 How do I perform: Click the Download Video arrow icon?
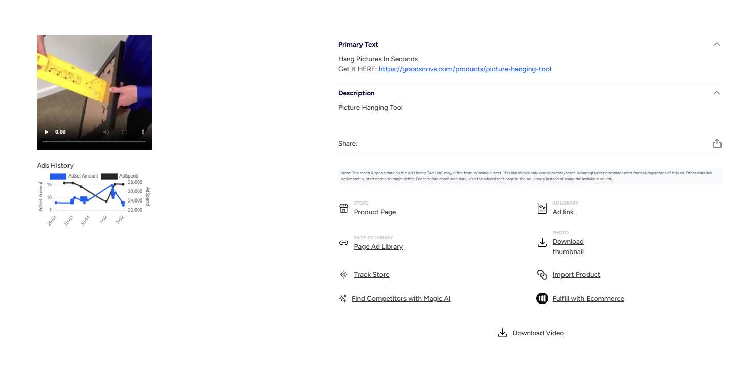[502, 333]
